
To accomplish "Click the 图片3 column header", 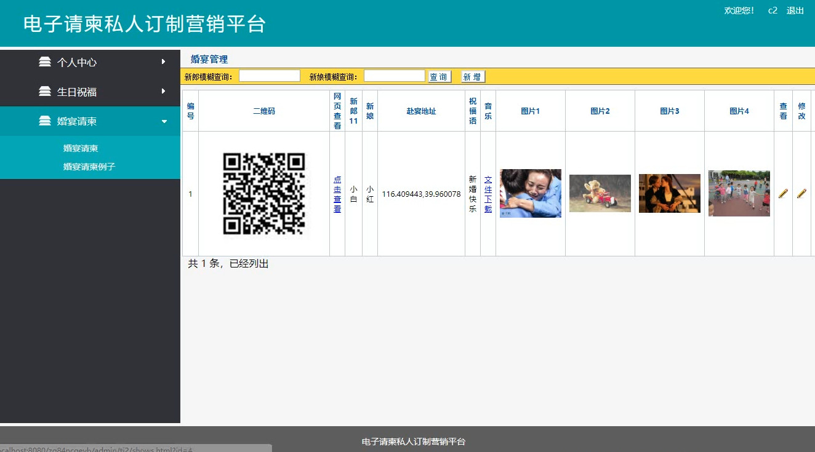I will (x=670, y=111).
